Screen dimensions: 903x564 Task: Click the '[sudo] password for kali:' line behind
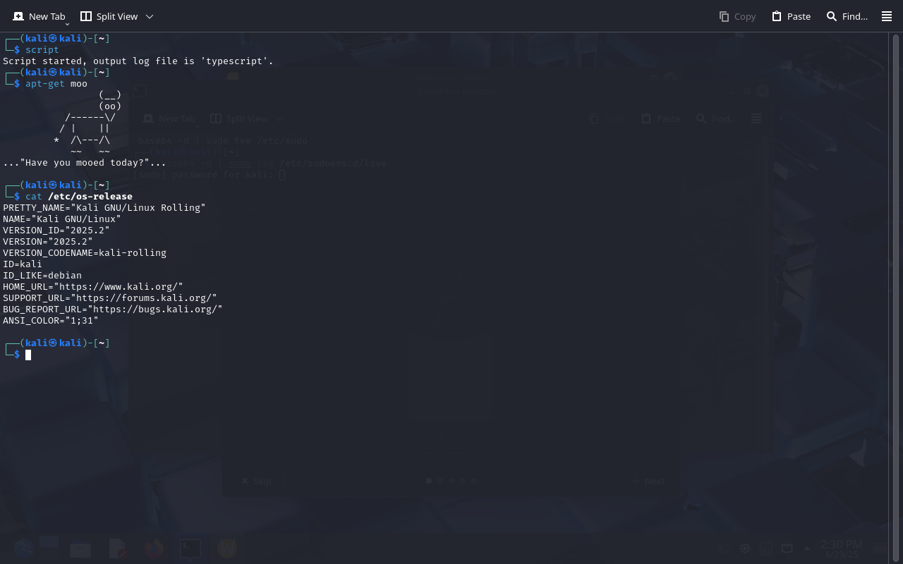pyautogui.click(x=209, y=175)
